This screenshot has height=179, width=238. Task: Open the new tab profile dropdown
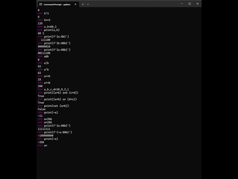88,4
